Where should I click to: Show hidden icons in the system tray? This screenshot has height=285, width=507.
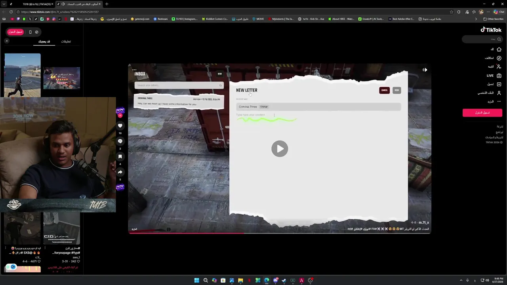pos(461,280)
